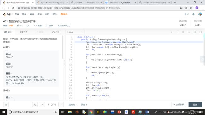Viewport: 205px width, 115px height.
Task: Run the code with the execute button
Action: click(179, 105)
